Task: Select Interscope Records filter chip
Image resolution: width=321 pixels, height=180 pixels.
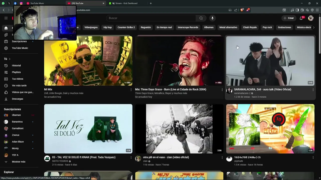Action: click(188, 27)
